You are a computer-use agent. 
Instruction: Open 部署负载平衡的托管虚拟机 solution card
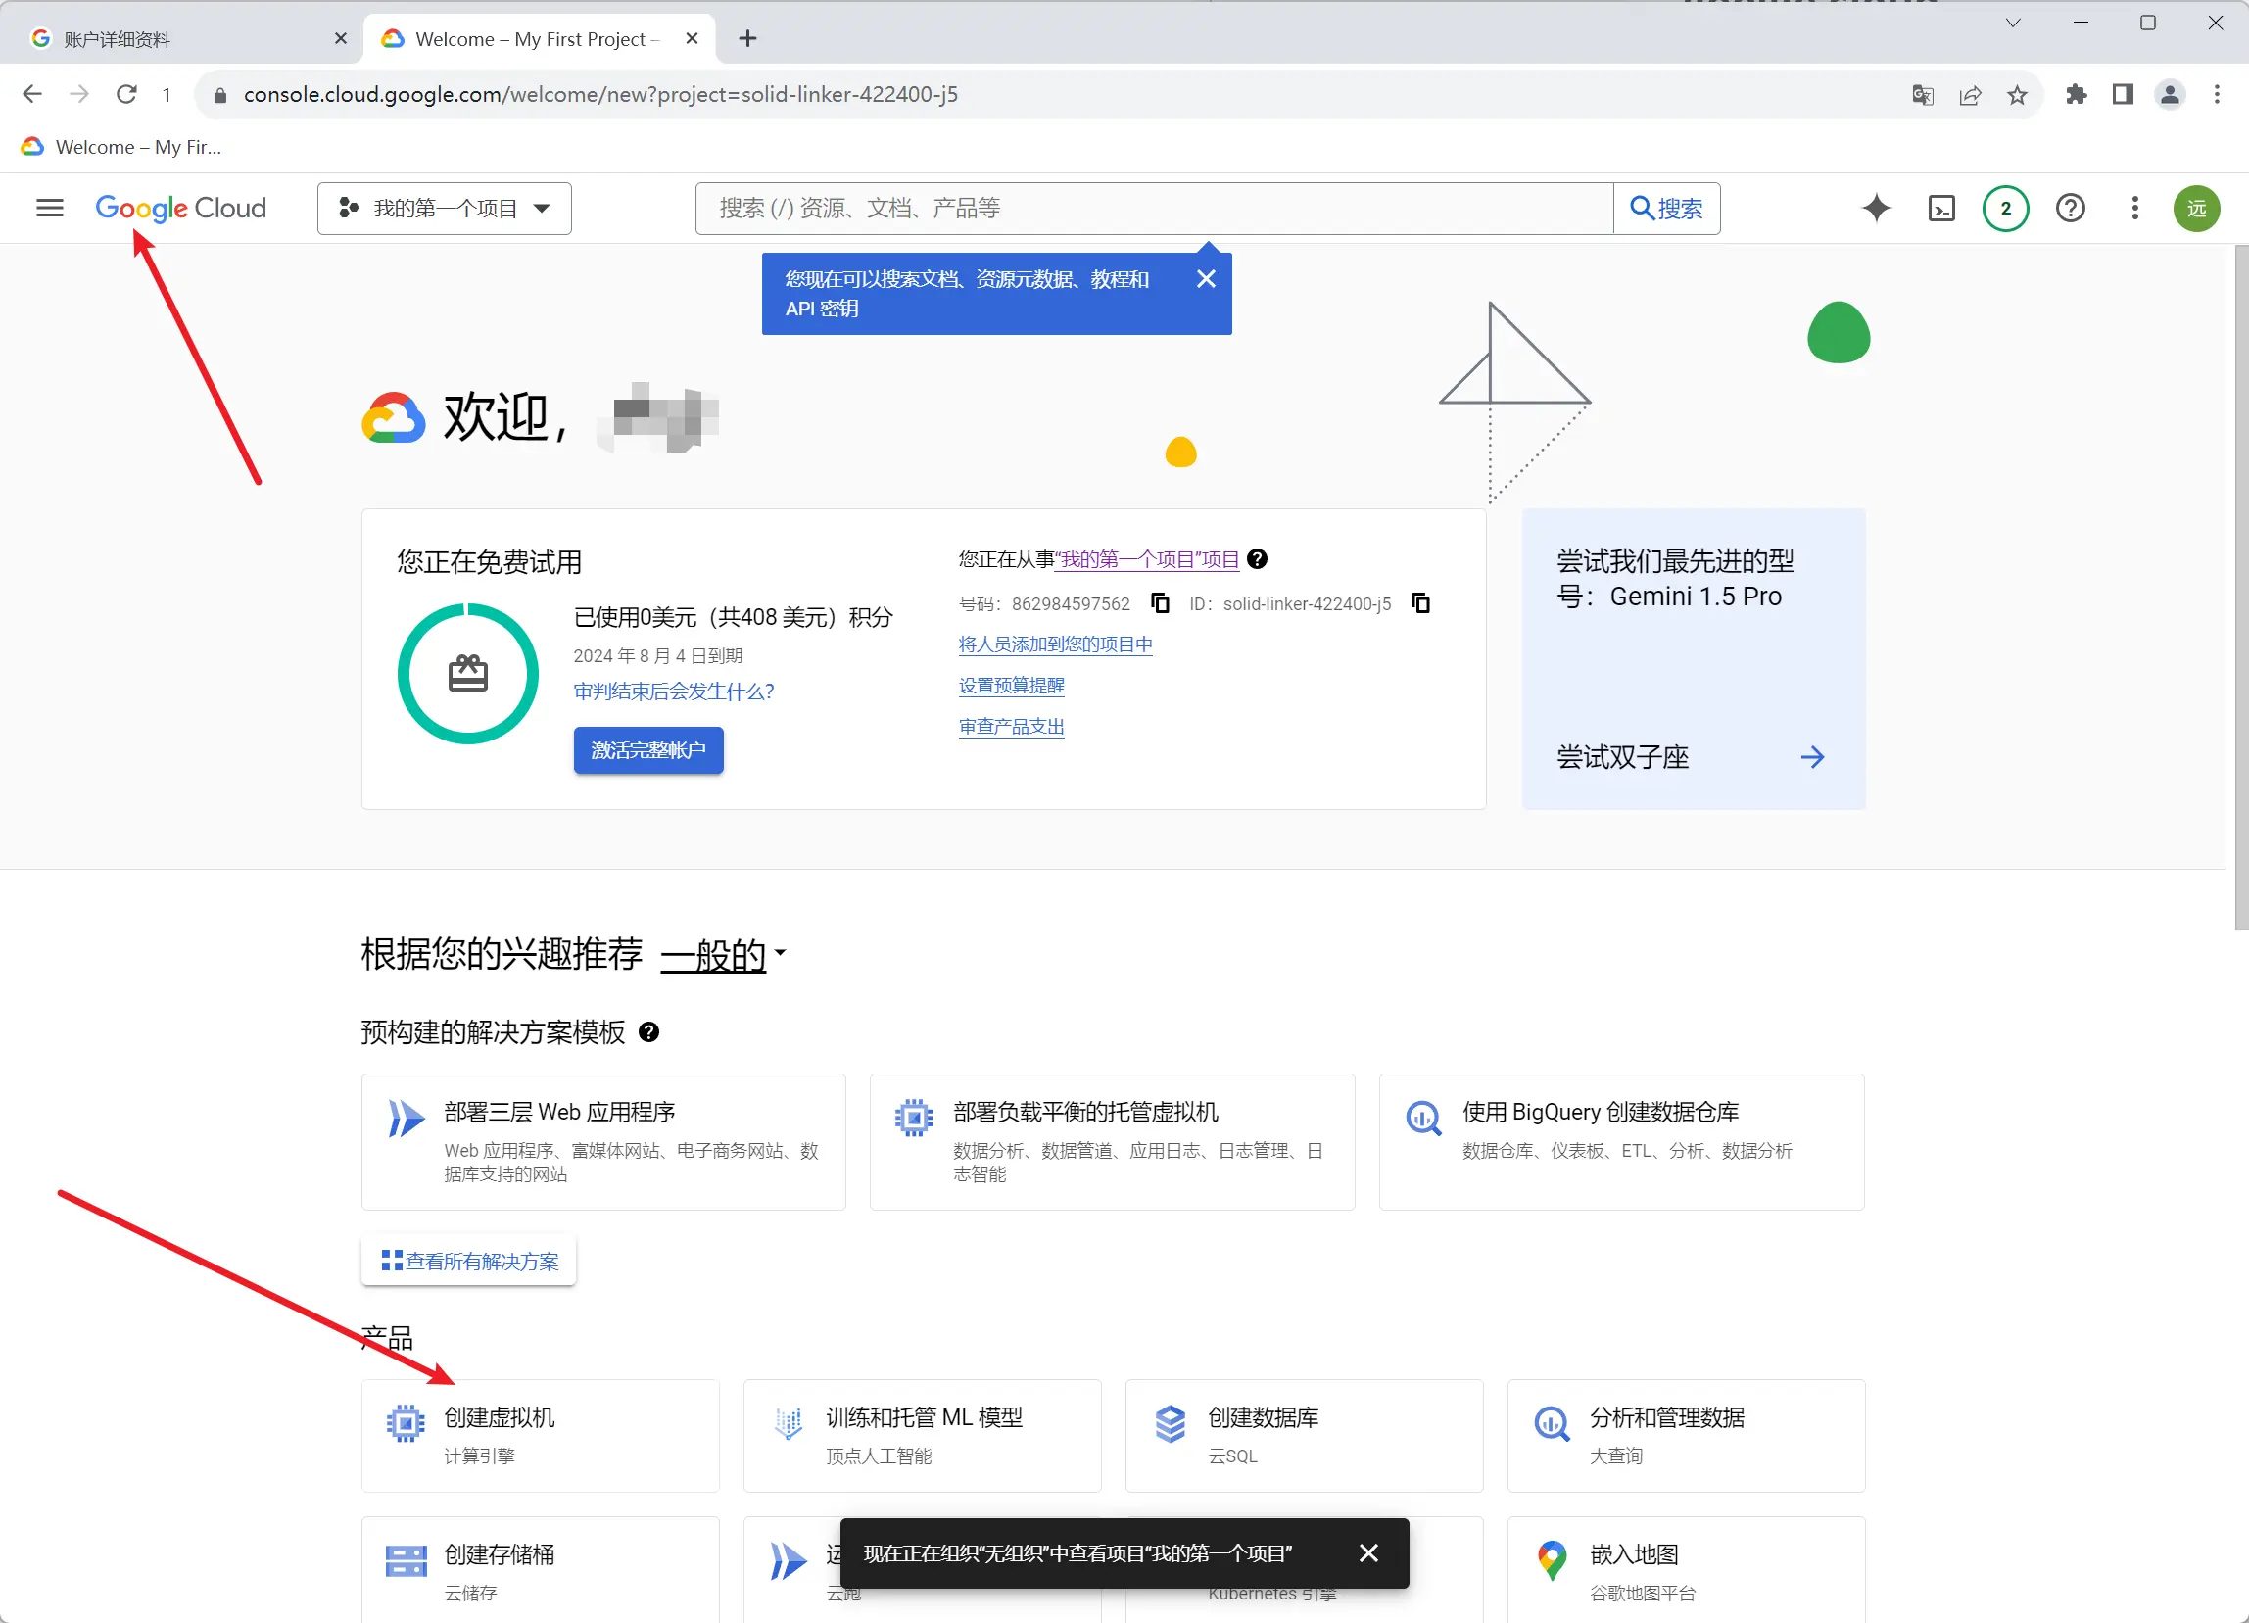(1113, 1142)
